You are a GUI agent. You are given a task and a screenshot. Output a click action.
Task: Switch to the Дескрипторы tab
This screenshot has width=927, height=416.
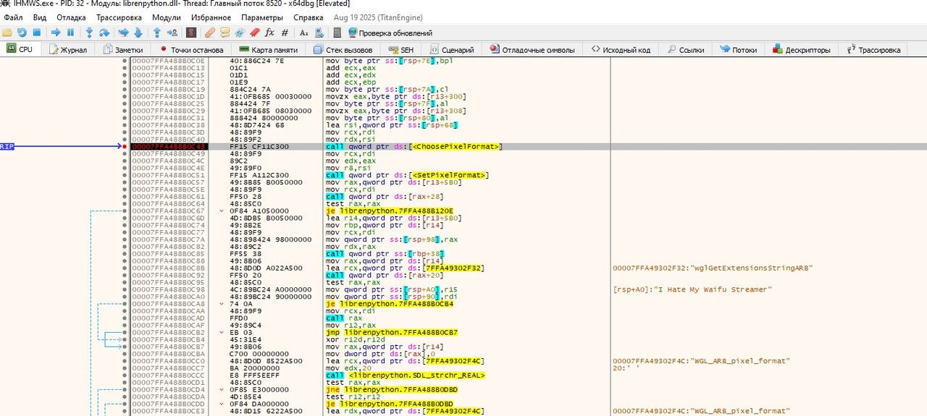(802, 50)
